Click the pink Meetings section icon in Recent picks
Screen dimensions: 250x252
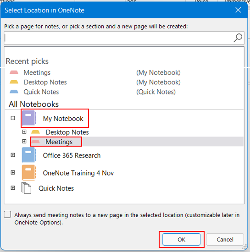click(x=14, y=72)
